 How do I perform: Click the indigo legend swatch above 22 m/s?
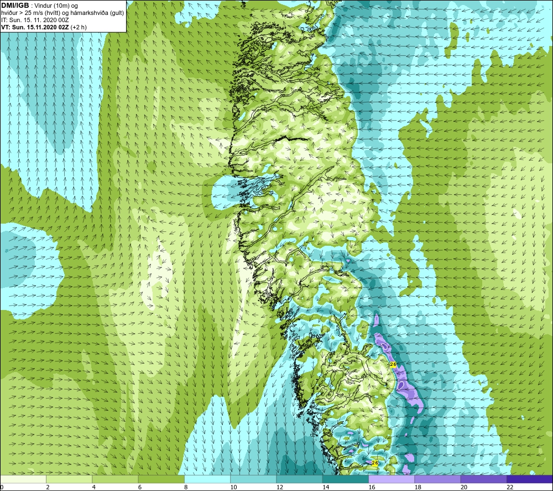530,479
